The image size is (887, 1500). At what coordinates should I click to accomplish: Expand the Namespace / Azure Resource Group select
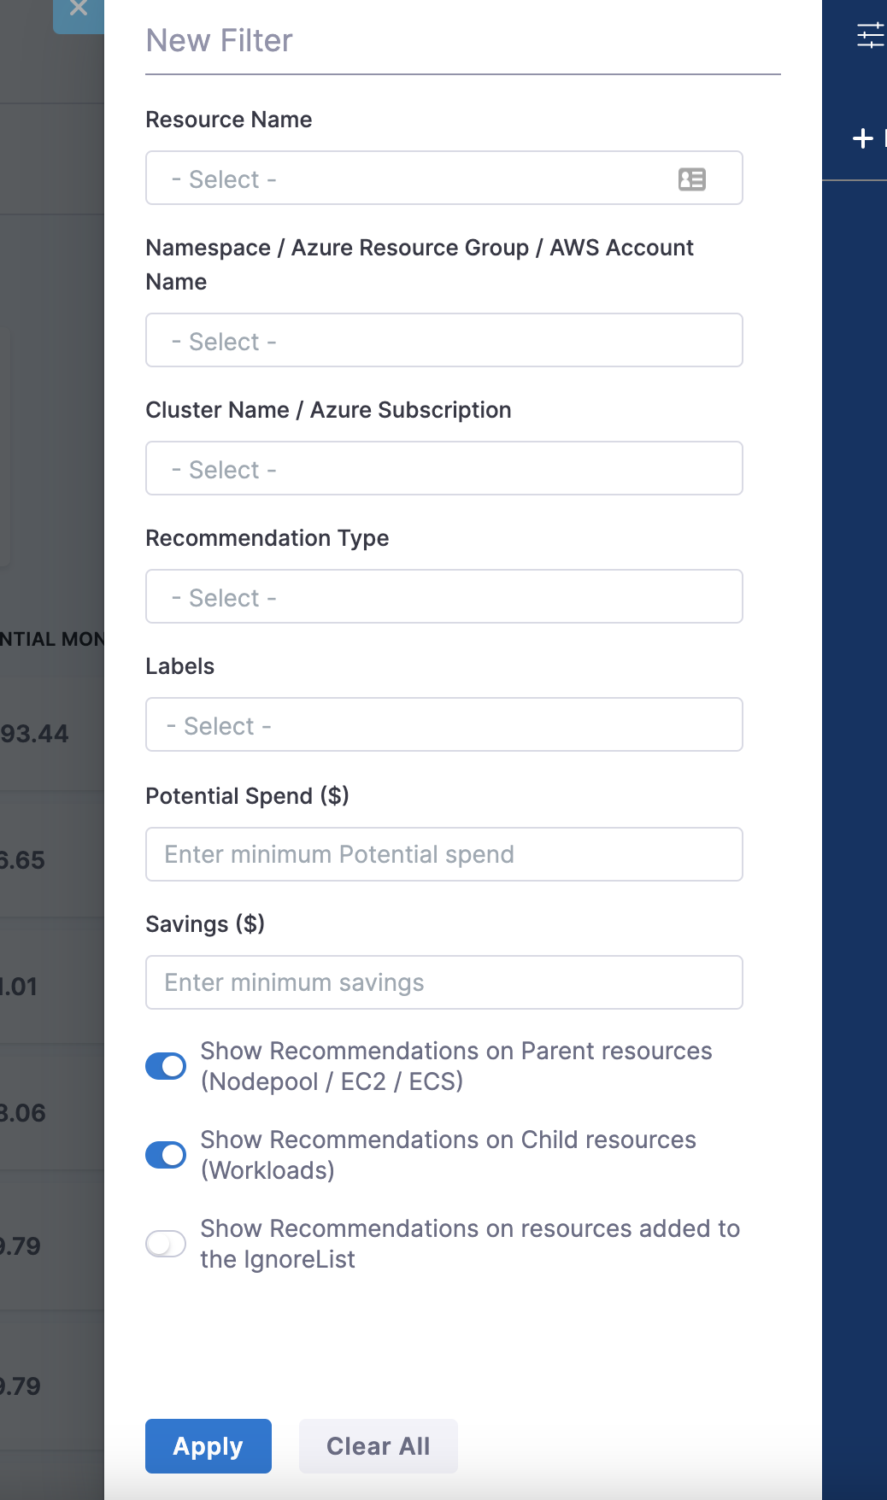(x=443, y=341)
